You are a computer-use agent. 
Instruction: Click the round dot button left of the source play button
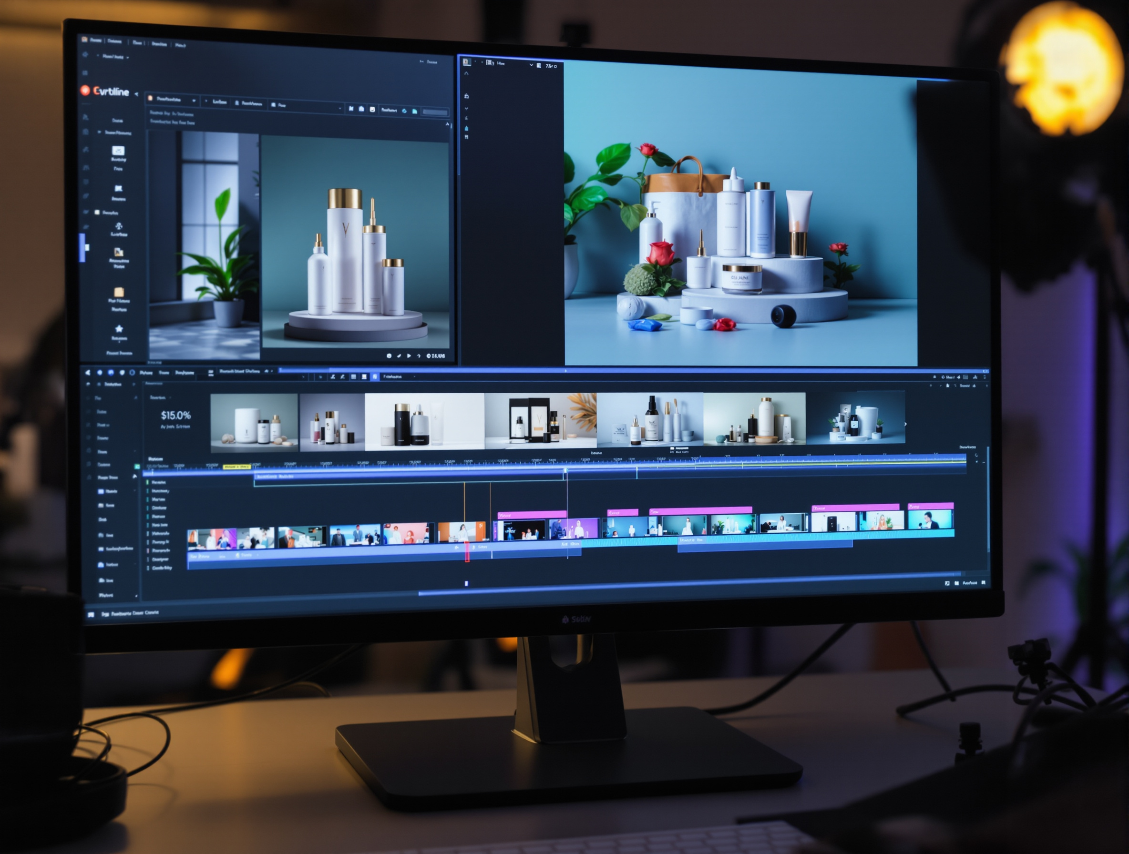[x=389, y=356]
